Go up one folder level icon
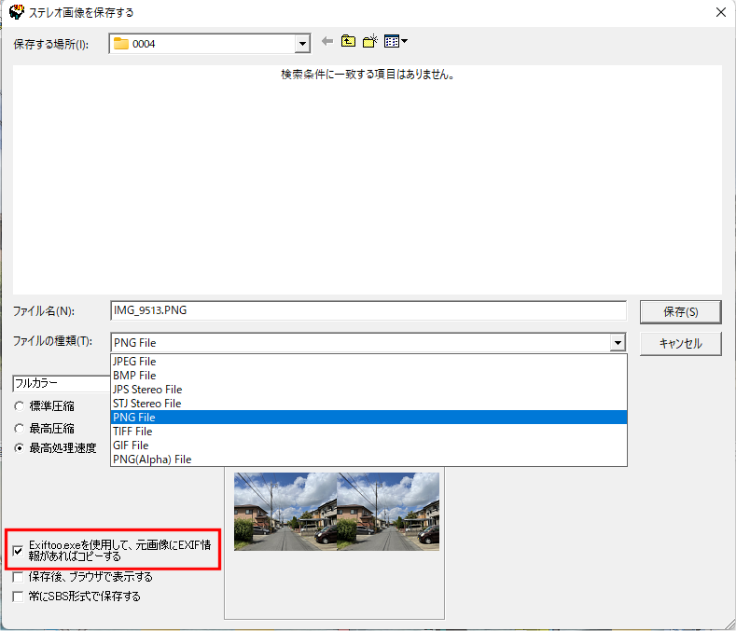Screen dimensions: 736x631 [348, 41]
